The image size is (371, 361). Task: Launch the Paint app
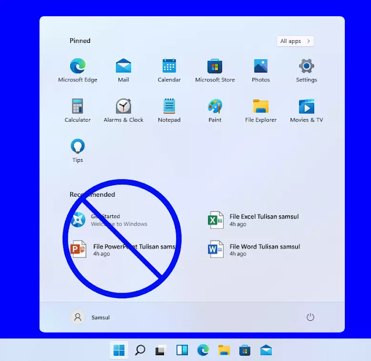(x=215, y=110)
